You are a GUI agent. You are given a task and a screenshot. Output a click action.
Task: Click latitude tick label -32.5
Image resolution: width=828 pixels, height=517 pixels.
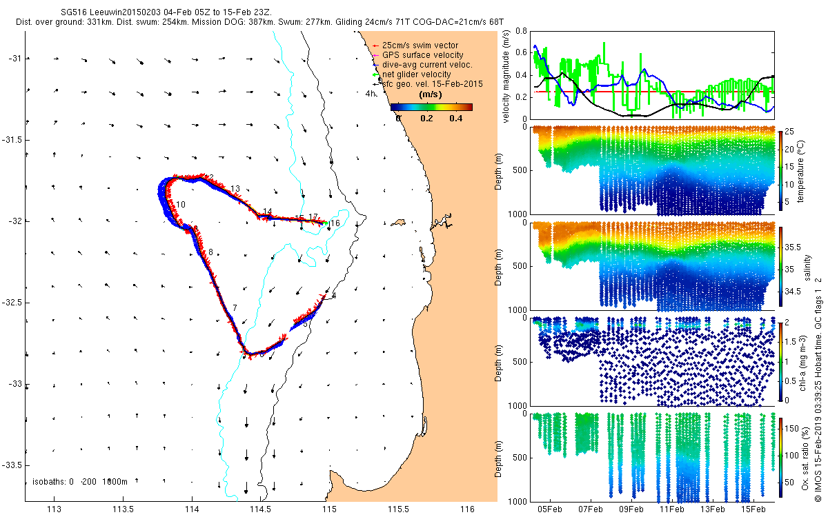pyautogui.click(x=12, y=303)
